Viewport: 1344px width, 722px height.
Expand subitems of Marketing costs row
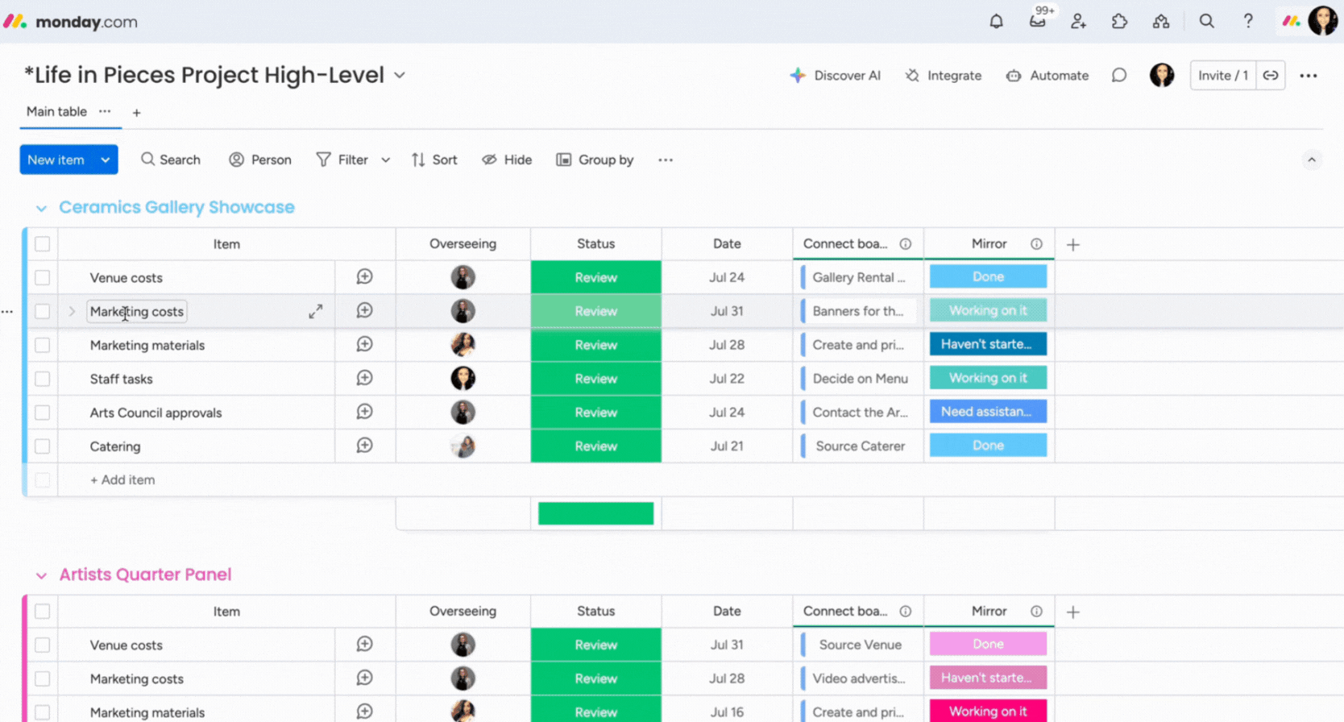tap(72, 311)
